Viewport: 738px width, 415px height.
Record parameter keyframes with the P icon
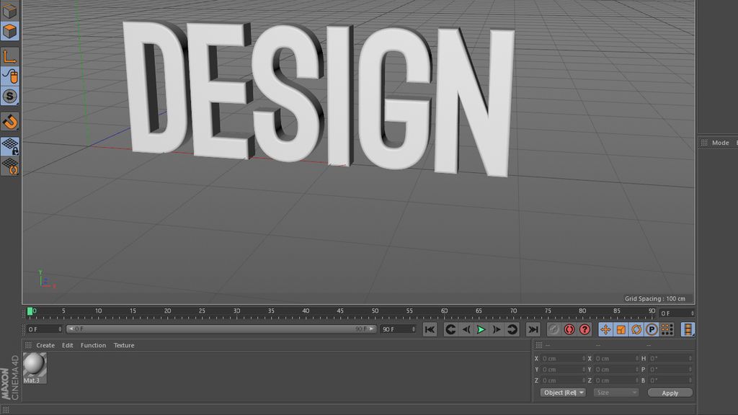click(x=650, y=329)
